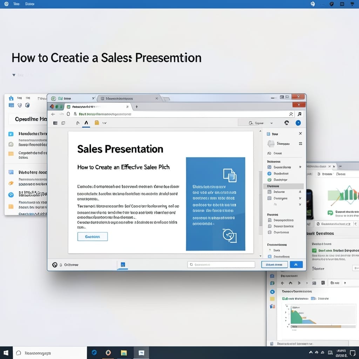Screen dimensions: 359x359
Task: Click the taskbar search box
Action: click(x=50, y=353)
